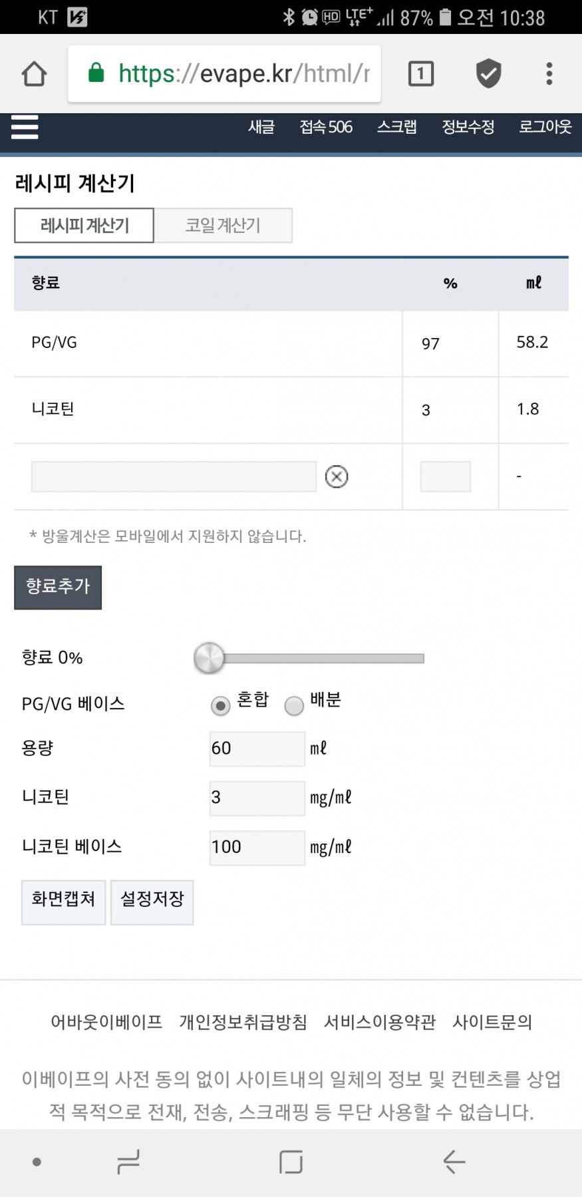Focus the 용량 input field showing 60

(x=257, y=749)
